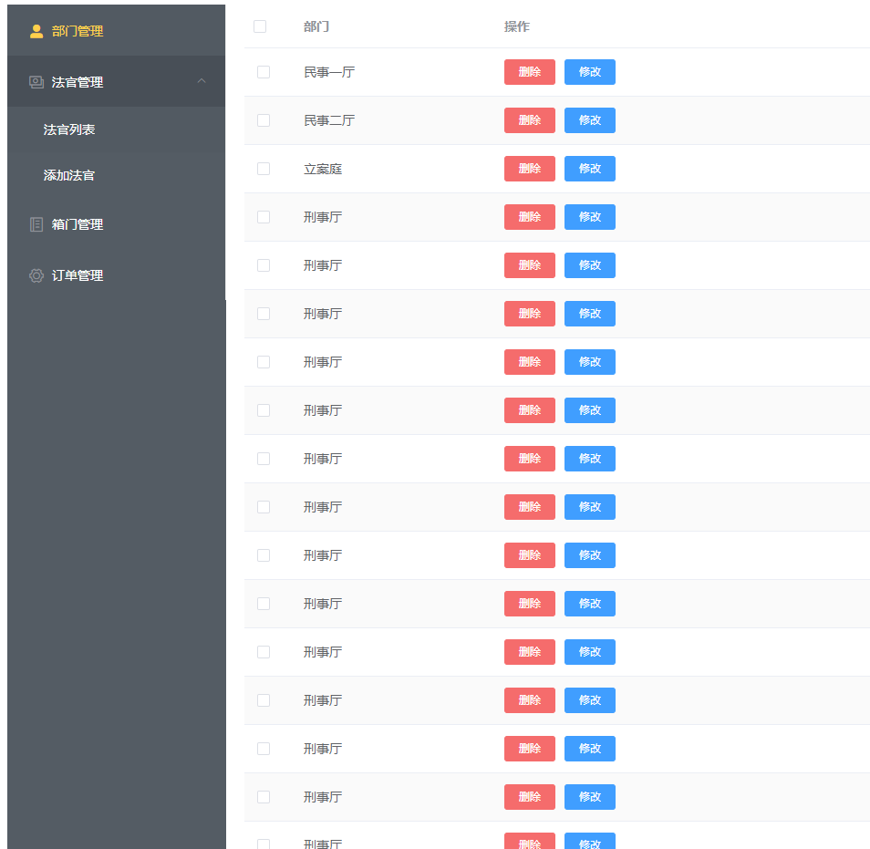
Task: Collapse 法官管理 submenu using chevron arrow
Action: [x=202, y=81]
